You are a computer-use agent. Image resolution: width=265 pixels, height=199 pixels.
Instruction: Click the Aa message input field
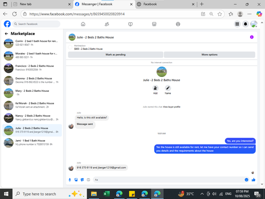[171, 180]
